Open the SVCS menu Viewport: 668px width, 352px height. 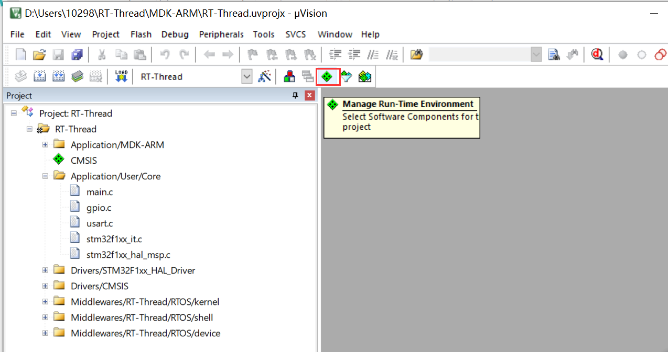295,35
